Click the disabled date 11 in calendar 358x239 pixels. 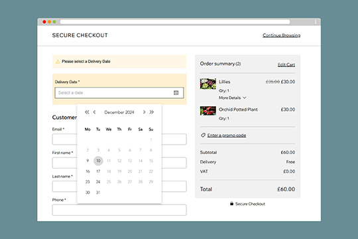[109, 161]
